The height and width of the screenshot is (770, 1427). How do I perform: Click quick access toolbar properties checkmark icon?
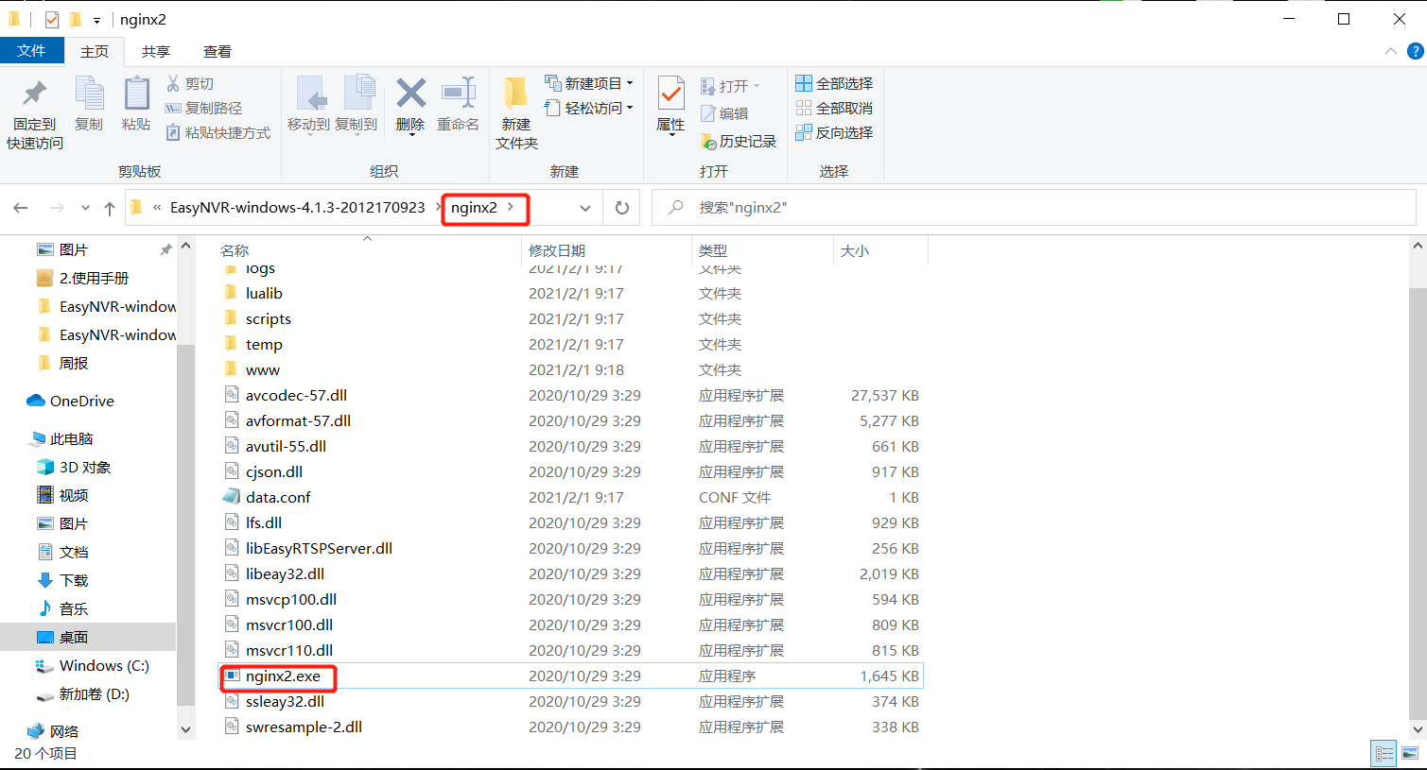coord(52,20)
